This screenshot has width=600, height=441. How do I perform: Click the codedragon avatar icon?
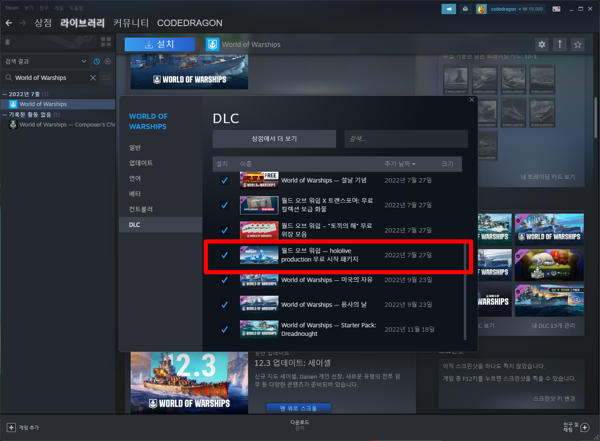coord(481,9)
